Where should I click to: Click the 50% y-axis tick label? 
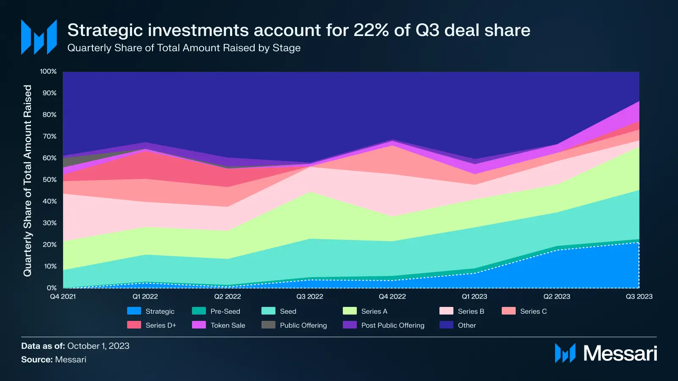49,180
